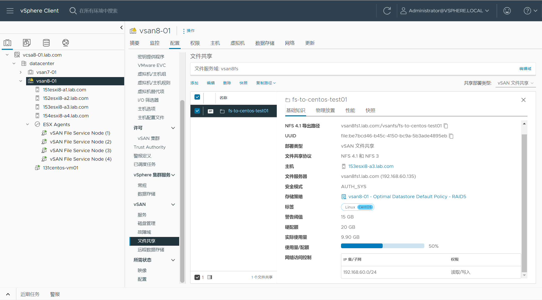This screenshot has width=542, height=300.
Task: Open the hamburger navigation menu
Action: point(10,11)
